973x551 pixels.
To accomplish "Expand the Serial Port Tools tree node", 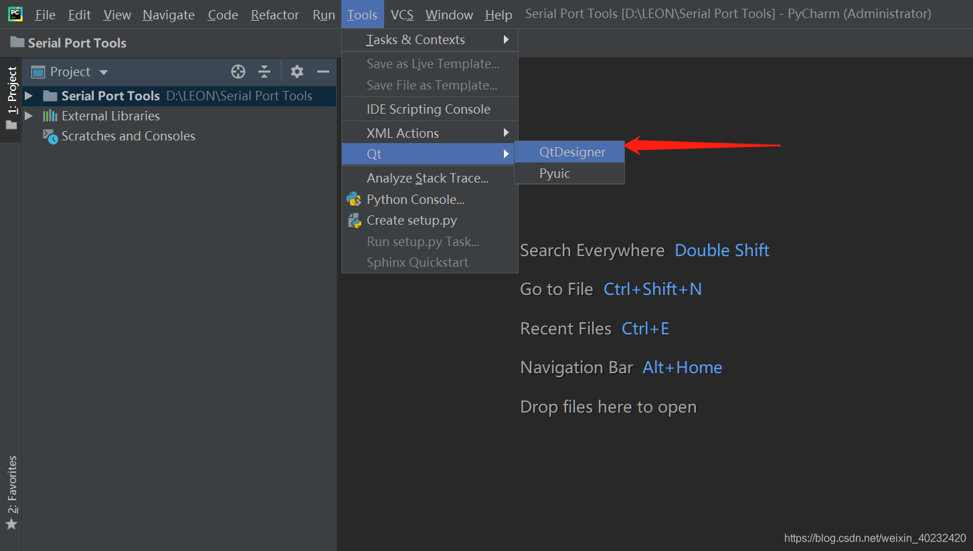I will click(x=29, y=96).
